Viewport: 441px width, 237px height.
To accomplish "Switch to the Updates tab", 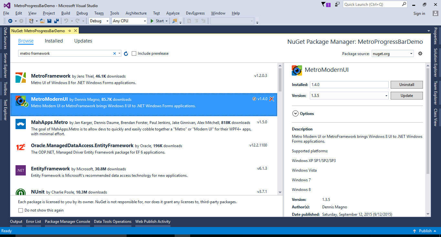I will point(83,41).
